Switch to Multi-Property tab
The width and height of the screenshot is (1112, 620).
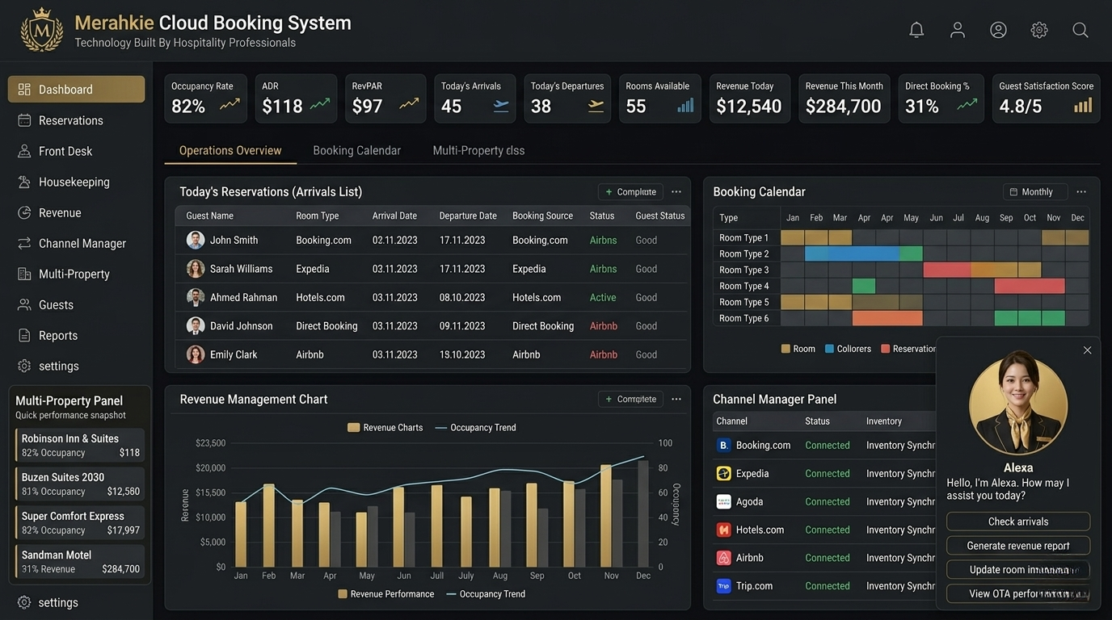[x=478, y=150]
